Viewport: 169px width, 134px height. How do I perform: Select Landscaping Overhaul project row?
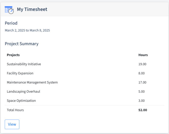pos(84,91)
